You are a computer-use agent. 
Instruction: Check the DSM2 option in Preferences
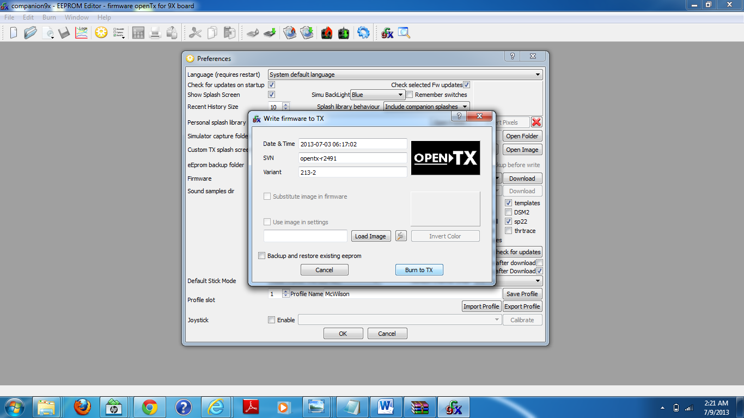pyautogui.click(x=509, y=212)
